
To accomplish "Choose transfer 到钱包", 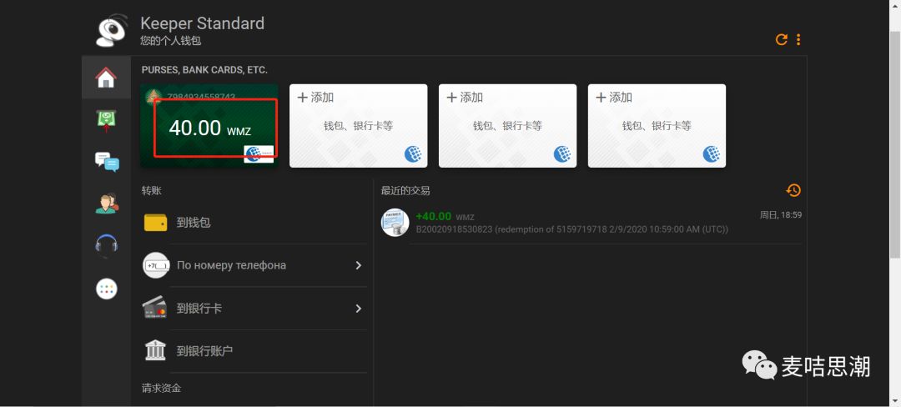I will [254, 223].
